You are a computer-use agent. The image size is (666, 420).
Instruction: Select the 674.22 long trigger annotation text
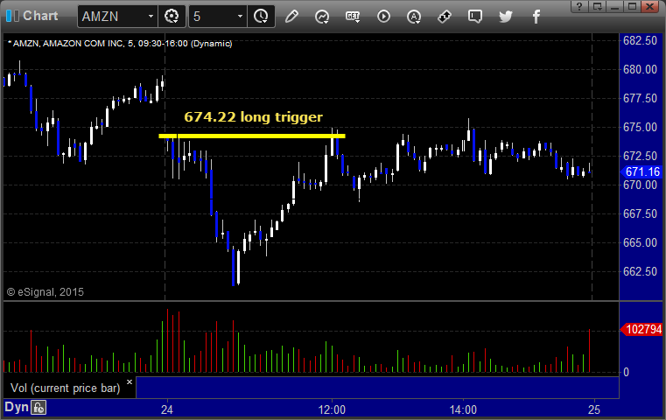[254, 116]
